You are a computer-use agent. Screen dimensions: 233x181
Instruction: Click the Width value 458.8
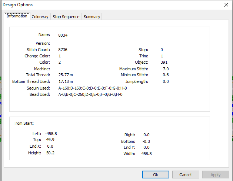(147, 154)
